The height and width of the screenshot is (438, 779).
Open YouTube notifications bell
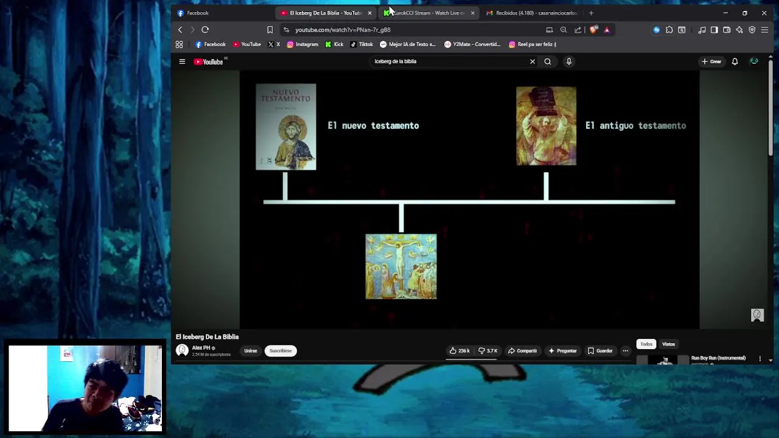click(735, 61)
